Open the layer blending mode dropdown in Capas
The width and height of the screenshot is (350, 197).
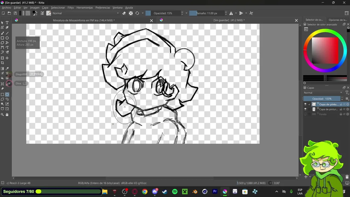point(323,93)
